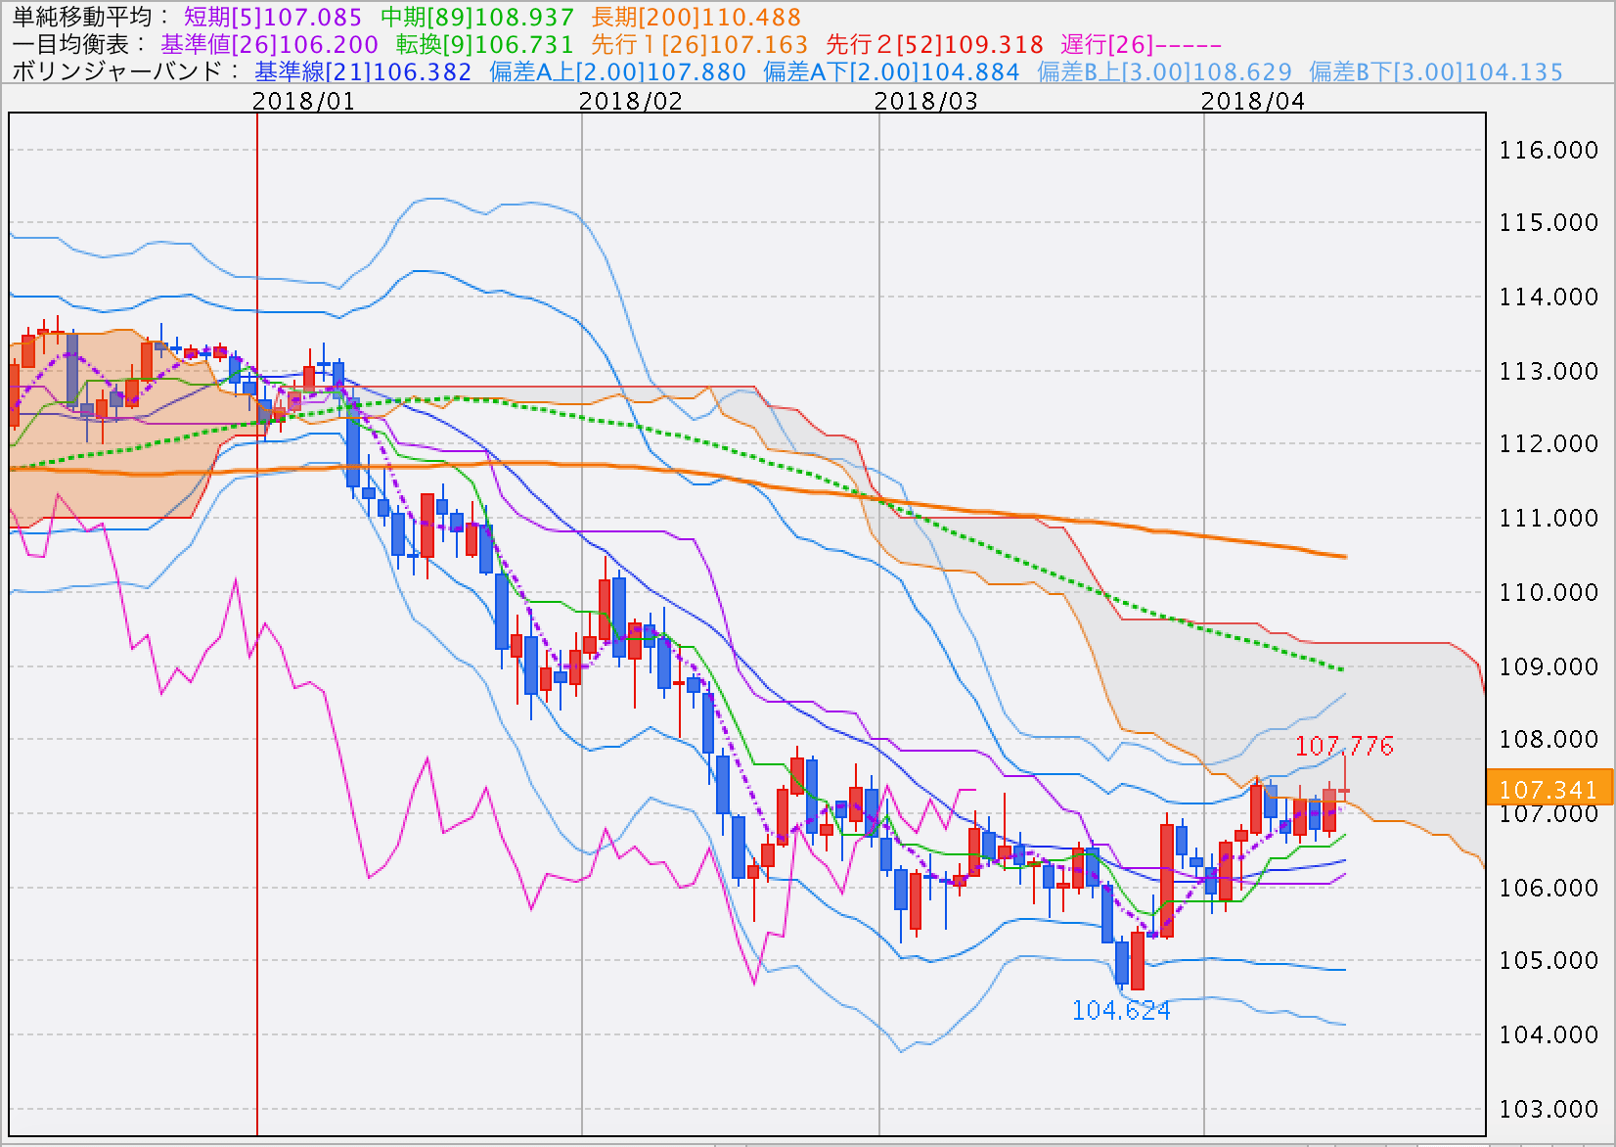Viewport: 1616px width, 1147px height.
Task: Click Bollinger baseline 基準線[21]106.382
Action: coord(363,71)
